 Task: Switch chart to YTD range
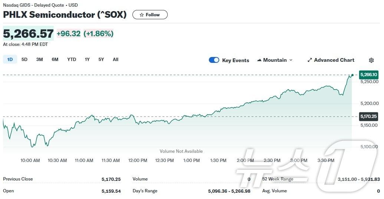point(72,59)
